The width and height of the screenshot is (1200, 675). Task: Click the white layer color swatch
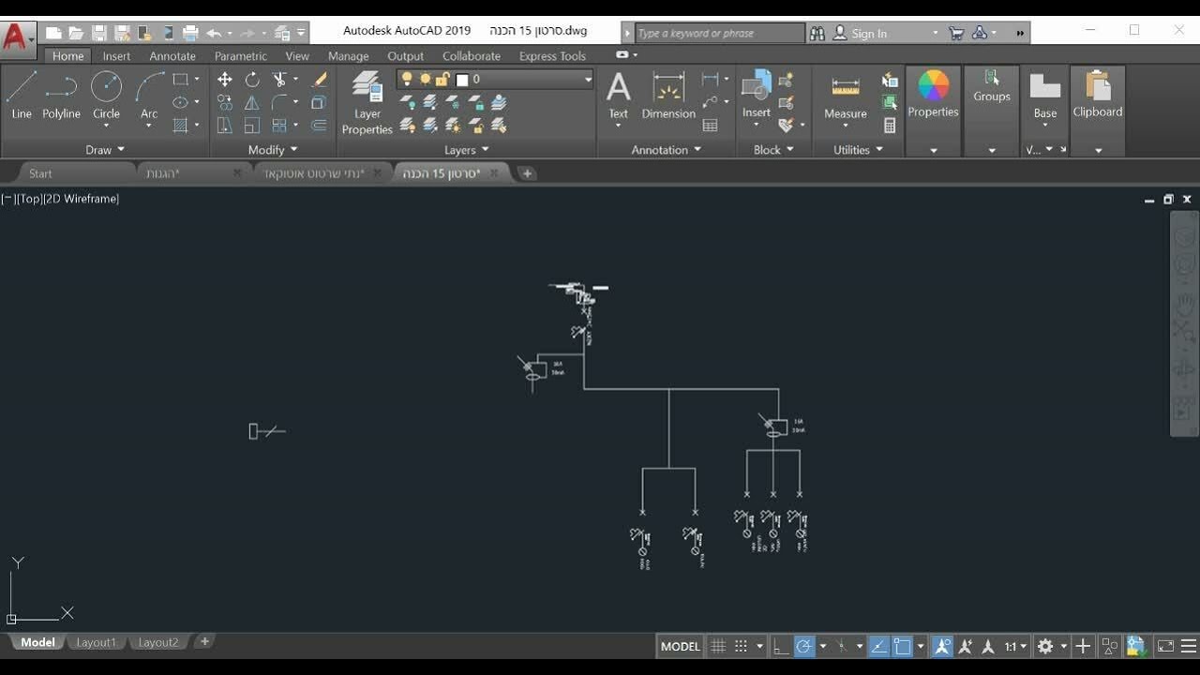(x=462, y=80)
